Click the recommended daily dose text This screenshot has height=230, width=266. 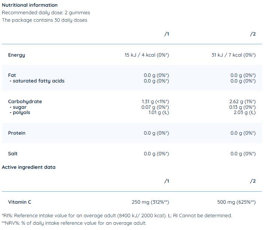(x=46, y=13)
